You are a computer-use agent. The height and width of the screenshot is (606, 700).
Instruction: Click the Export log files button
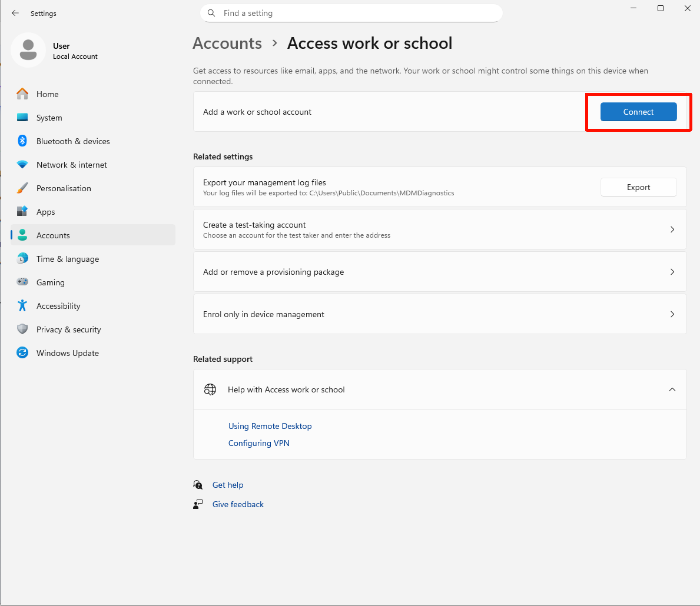638,187
